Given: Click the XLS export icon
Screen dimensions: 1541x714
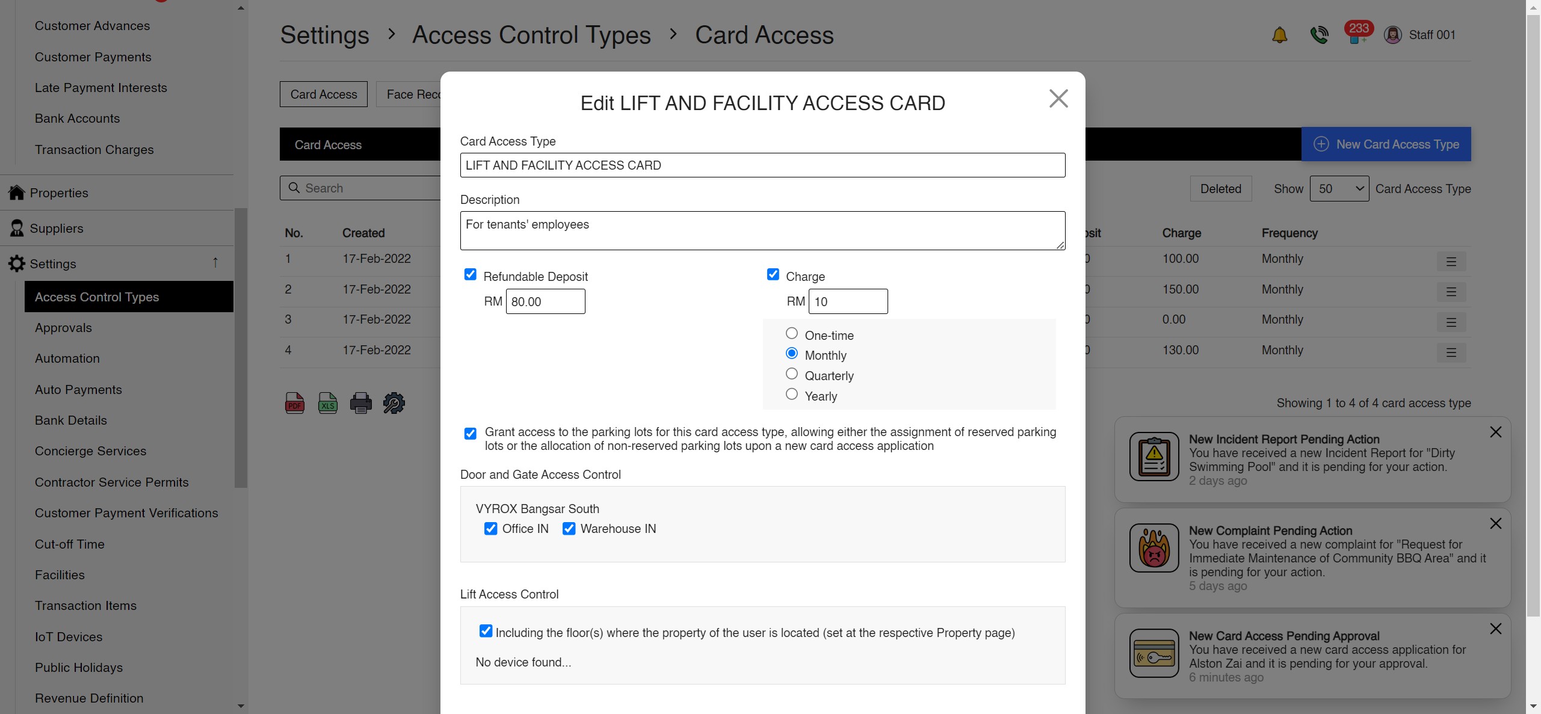Looking at the screenshot, I should (327, 403).
